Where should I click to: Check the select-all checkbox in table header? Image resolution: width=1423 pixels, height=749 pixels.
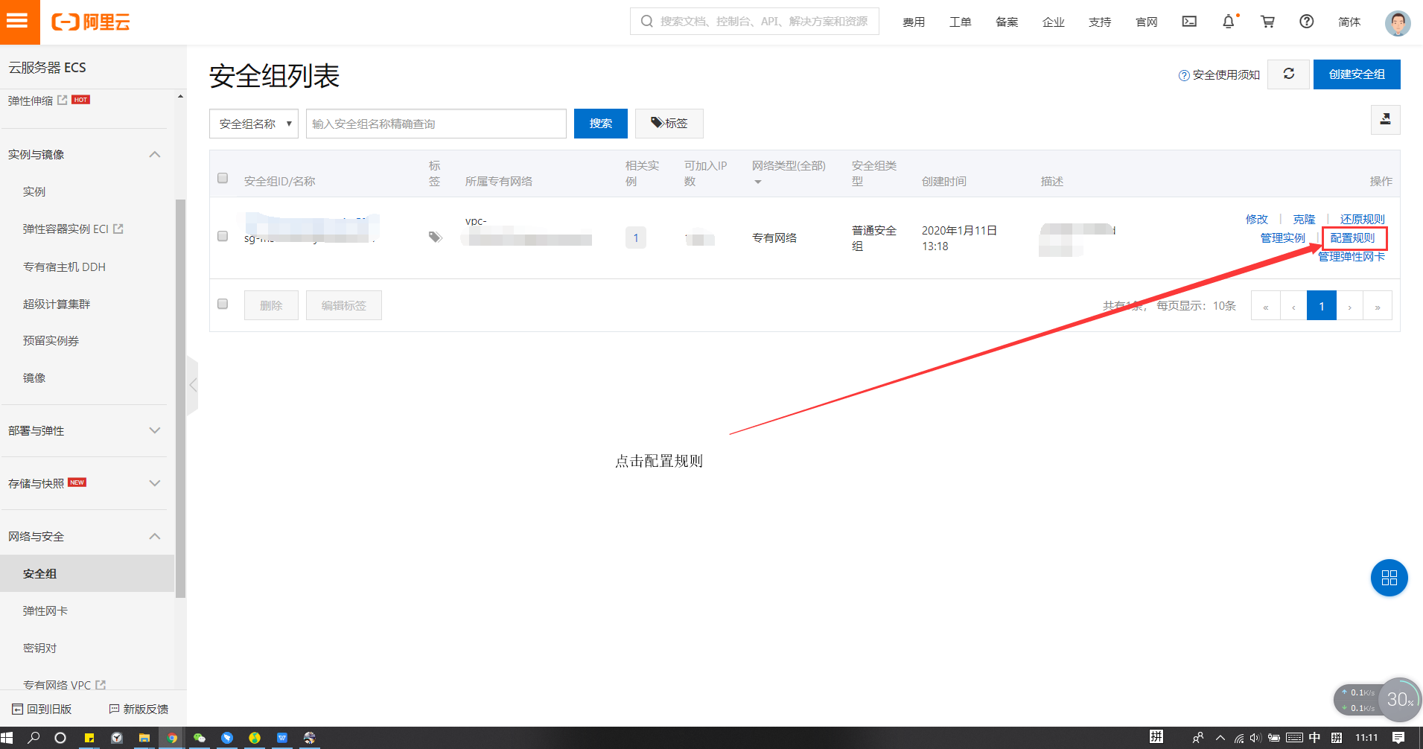coord(222,178)
